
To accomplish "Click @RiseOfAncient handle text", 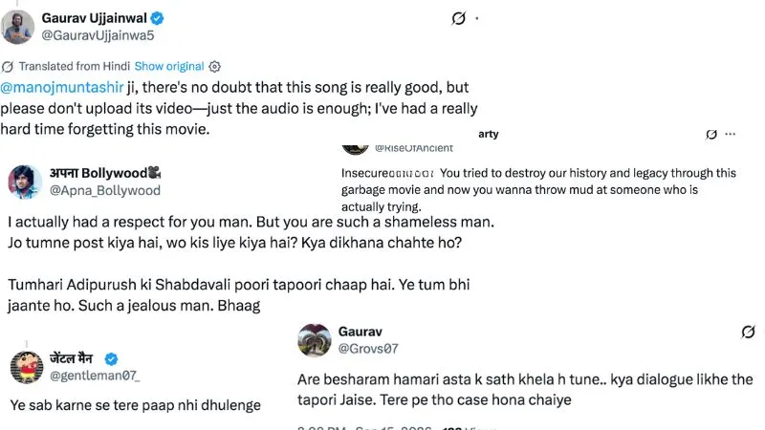I will pos(414,148).
